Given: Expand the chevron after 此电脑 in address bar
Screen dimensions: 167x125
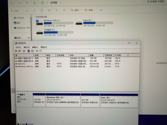Looking at the screenshot, I should click(x=60, y=2).
